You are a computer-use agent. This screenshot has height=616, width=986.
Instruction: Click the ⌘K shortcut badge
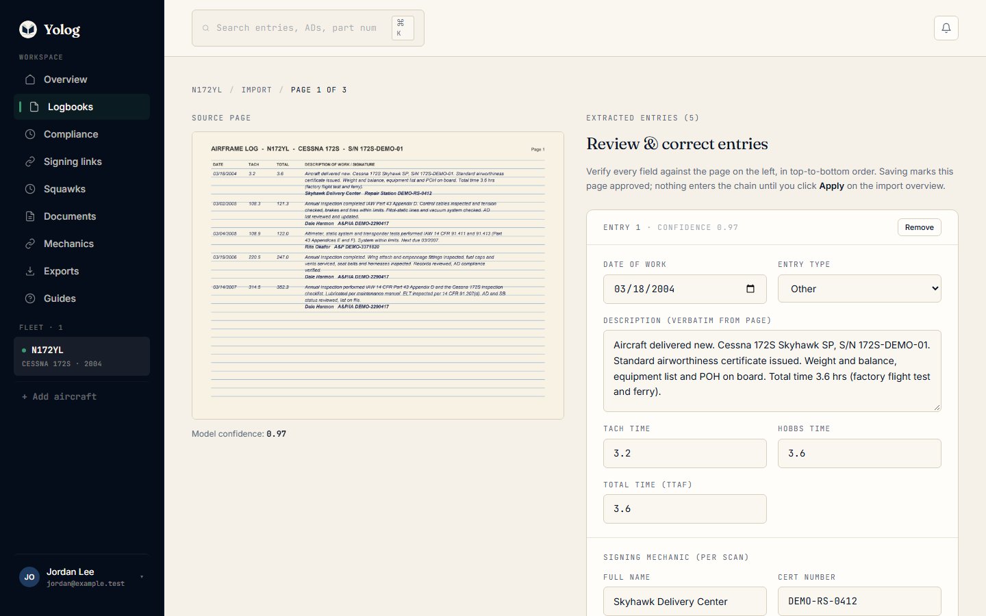tap(403, 28)
